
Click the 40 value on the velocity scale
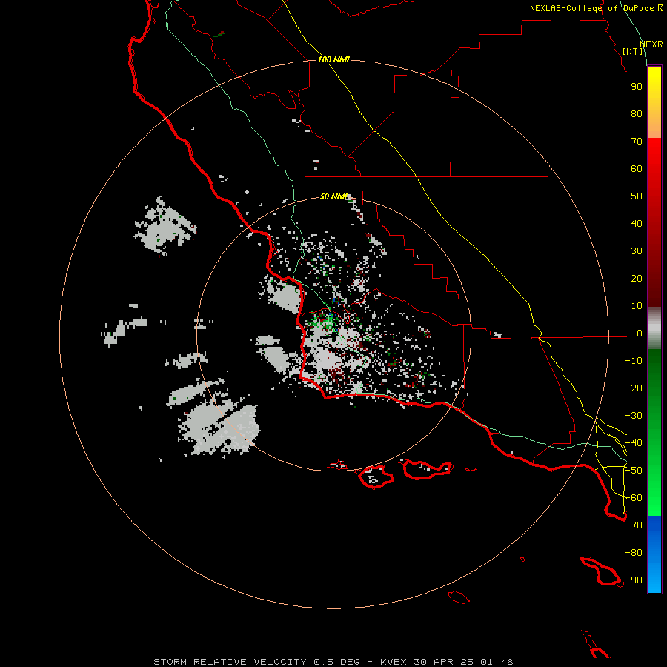click(637, 224)
